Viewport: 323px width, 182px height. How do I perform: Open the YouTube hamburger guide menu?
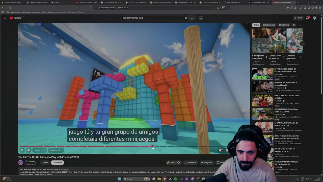pos(5,18)
